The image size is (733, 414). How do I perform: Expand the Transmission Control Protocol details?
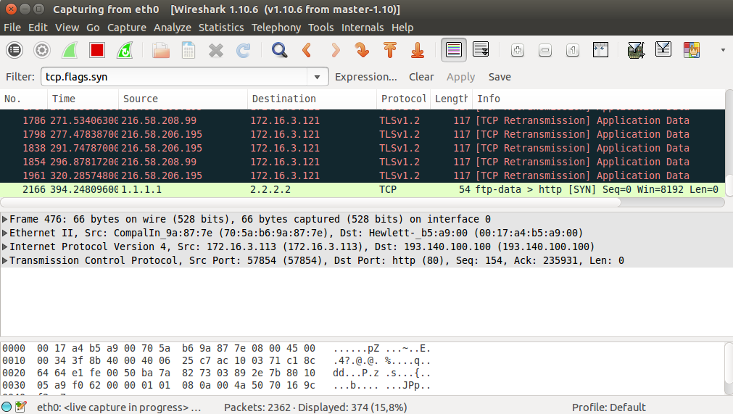point(6,260)
